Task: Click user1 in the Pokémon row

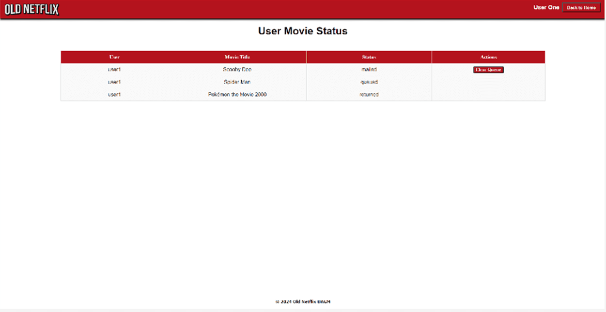Action: [114, 95]
